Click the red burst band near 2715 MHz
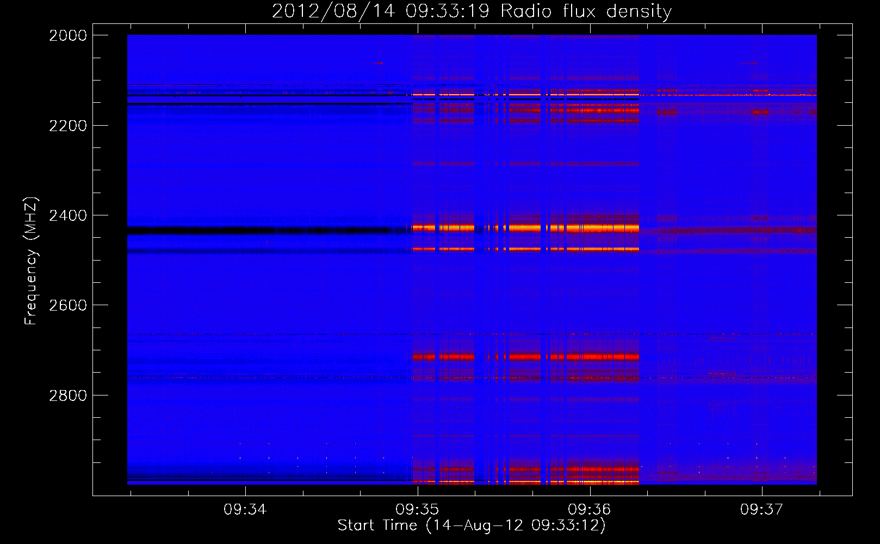The width and height of the screenshot is (880, 544). click(525, 357)
